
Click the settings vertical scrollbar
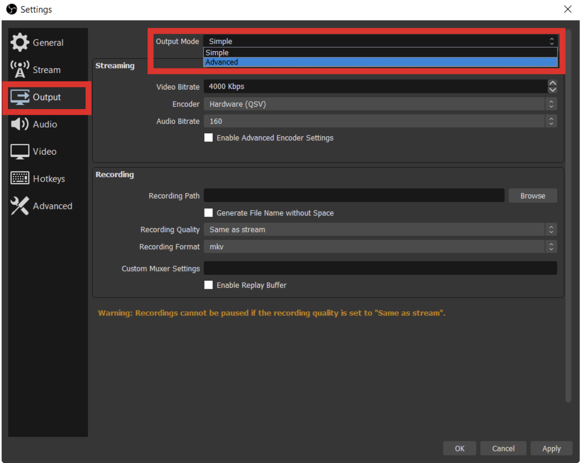click(x=568, y=215)
